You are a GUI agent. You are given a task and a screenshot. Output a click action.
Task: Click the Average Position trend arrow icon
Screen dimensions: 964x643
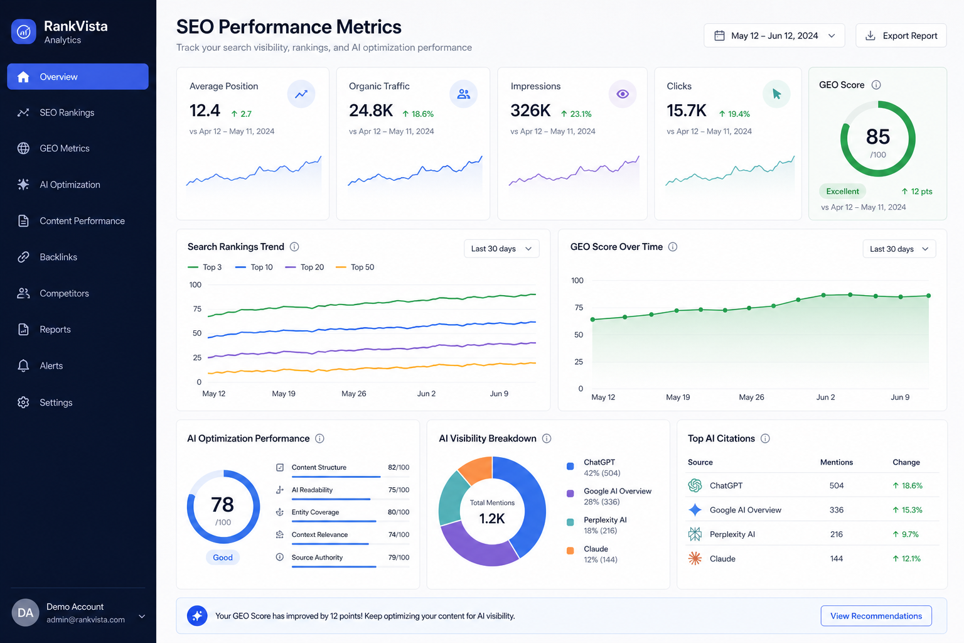click(x=301, y=94)
